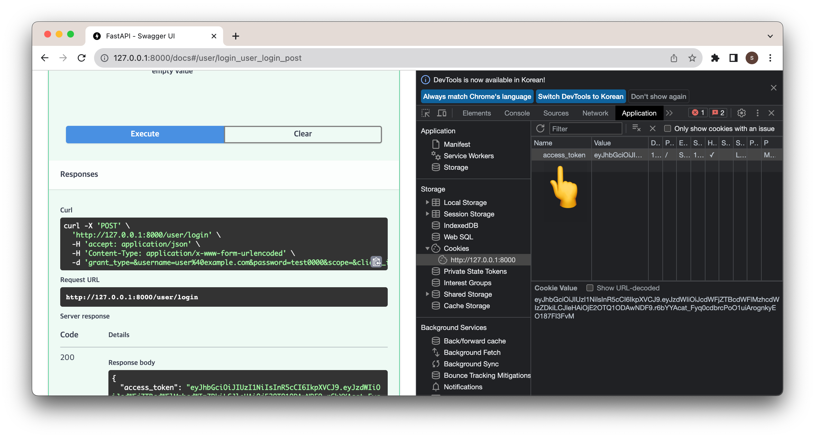Collapse the Cookies tree node

pos(427,248)
